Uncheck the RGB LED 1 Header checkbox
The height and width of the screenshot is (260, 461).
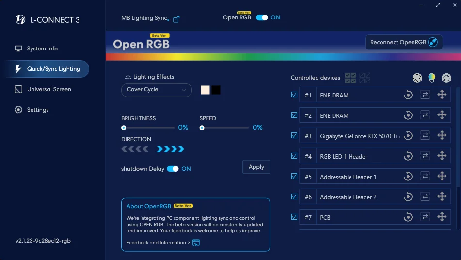pos(294,156)
